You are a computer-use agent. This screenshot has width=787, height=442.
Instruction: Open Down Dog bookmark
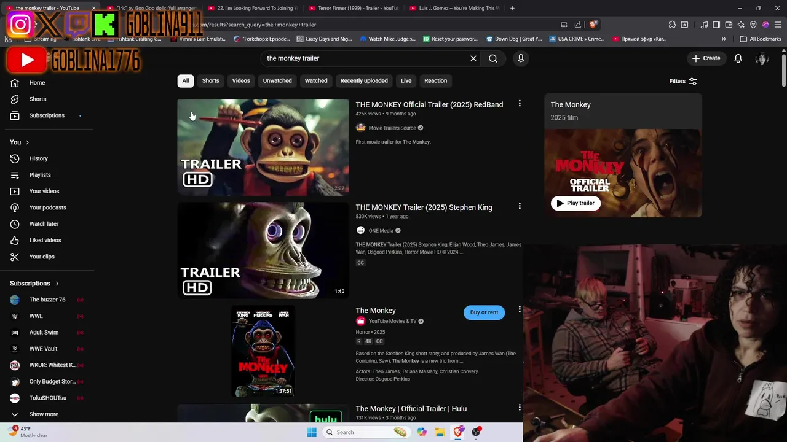point(514,39)
